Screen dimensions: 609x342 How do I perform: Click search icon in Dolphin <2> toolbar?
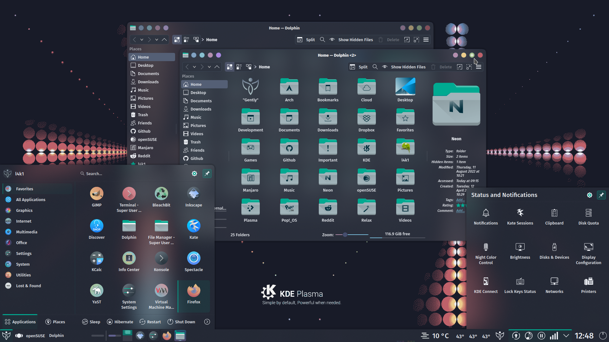[x=375, y=67]
